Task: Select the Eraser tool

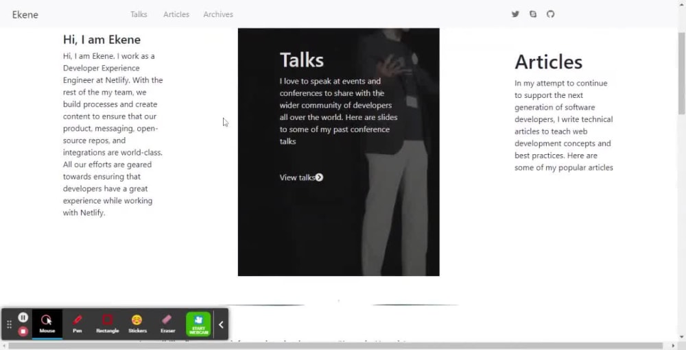Action: click(x=167, y=324)
